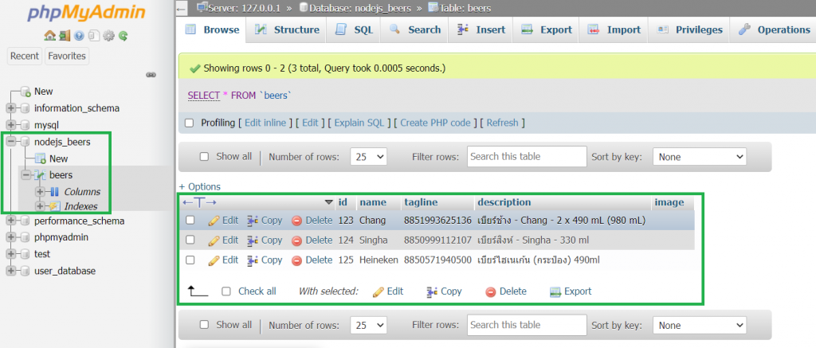Image resolution: width=816 pixels, height=348 pixels.
Task: Select checkbox for the Heineken row
Action: 190,260
